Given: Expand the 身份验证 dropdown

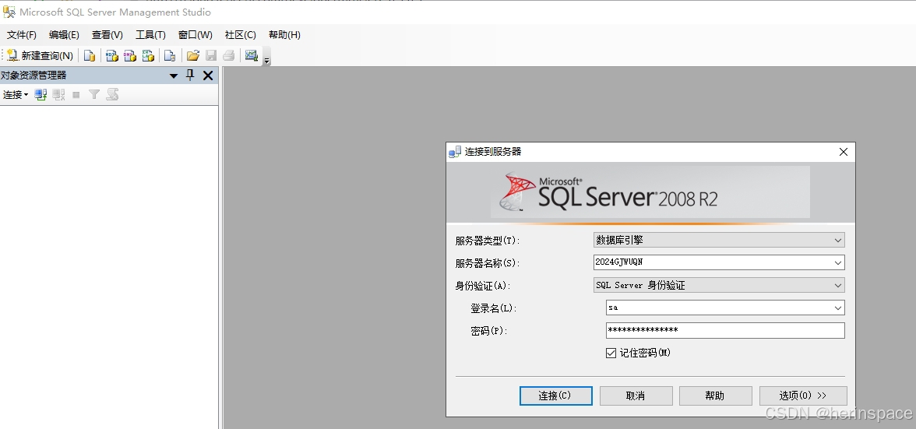Looking at the screenshot, I should click(838, 286).
